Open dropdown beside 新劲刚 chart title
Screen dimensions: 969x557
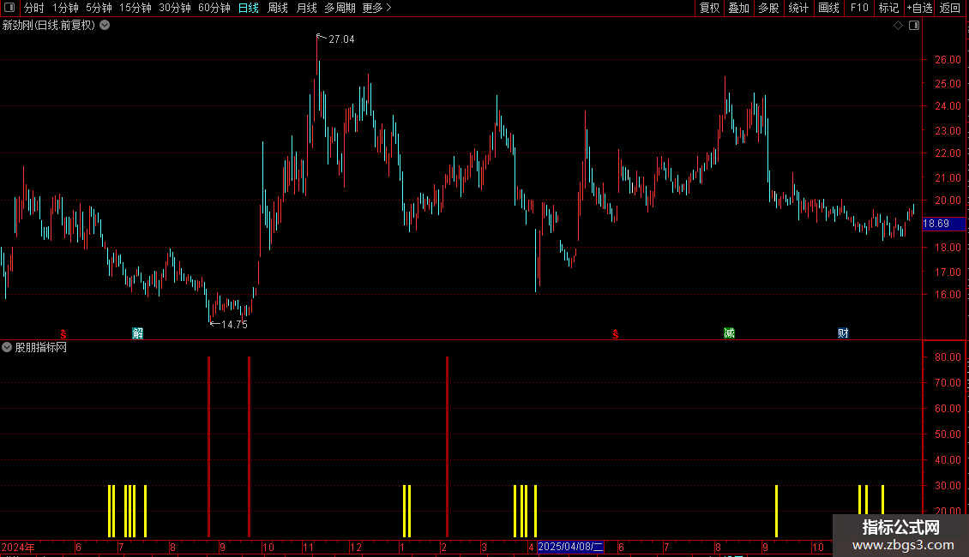click(105, 26)
